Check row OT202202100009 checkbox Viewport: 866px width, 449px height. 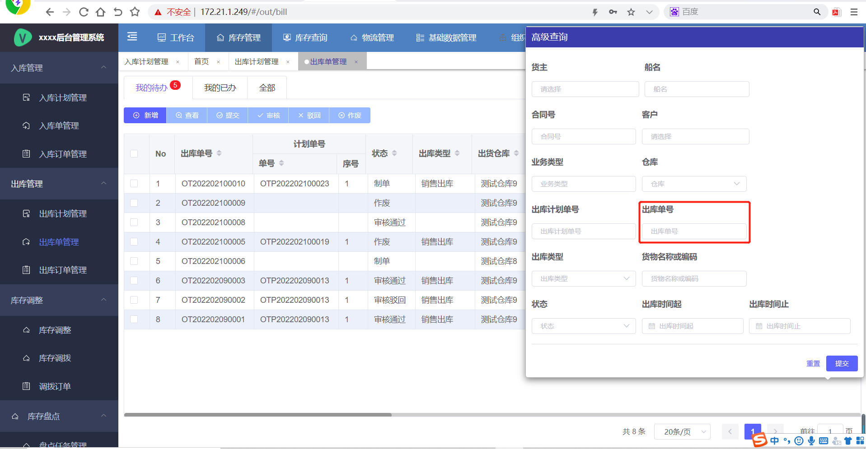(134, 203)
